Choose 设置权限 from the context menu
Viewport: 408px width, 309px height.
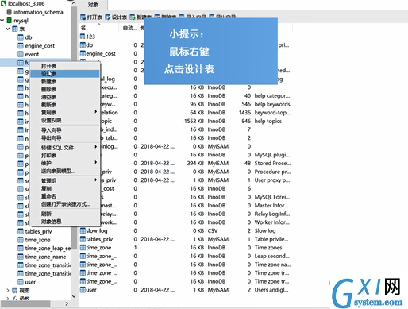65,120
